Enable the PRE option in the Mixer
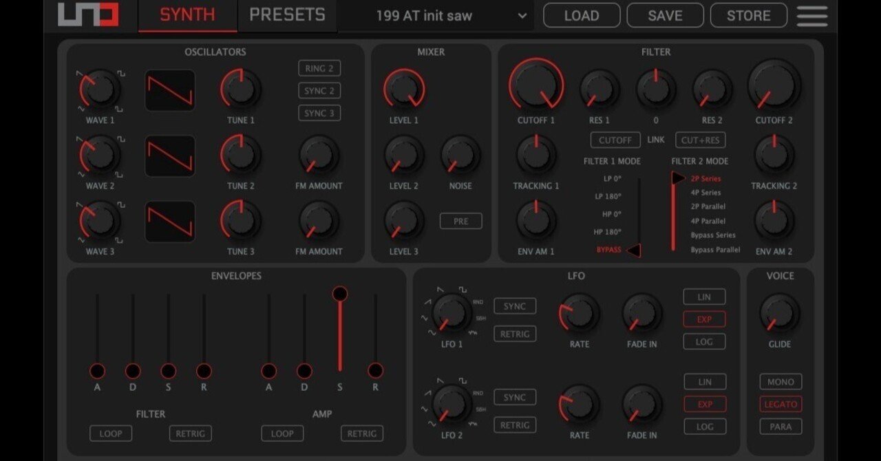Viewport: 881px width, 461px height. 460,221
